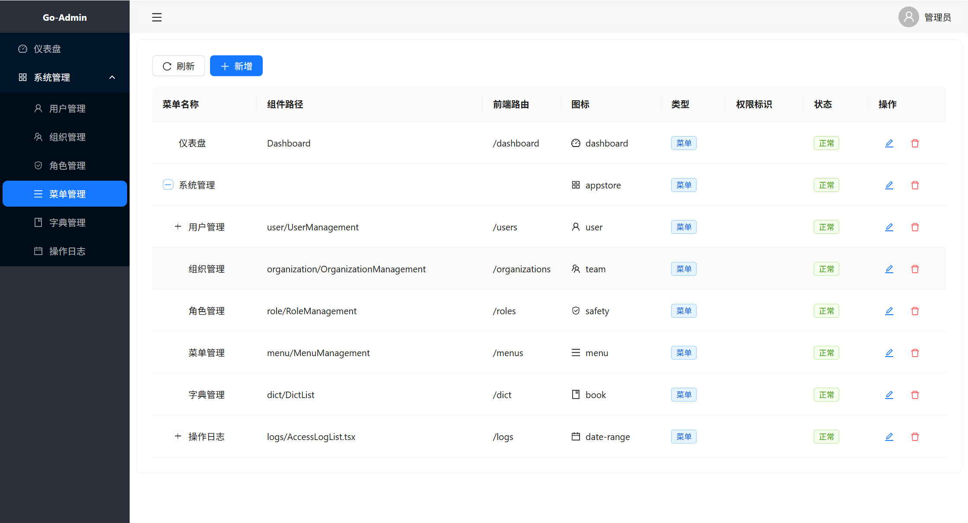Click the hamburger sidebar collapse icon
Image resolution: width=968 pixels, height=523 pixels.
(x=157, y=17)
